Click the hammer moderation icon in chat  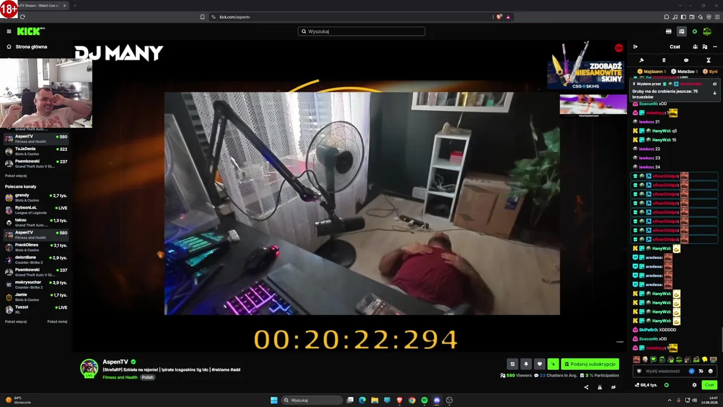[x=642, y=60]
